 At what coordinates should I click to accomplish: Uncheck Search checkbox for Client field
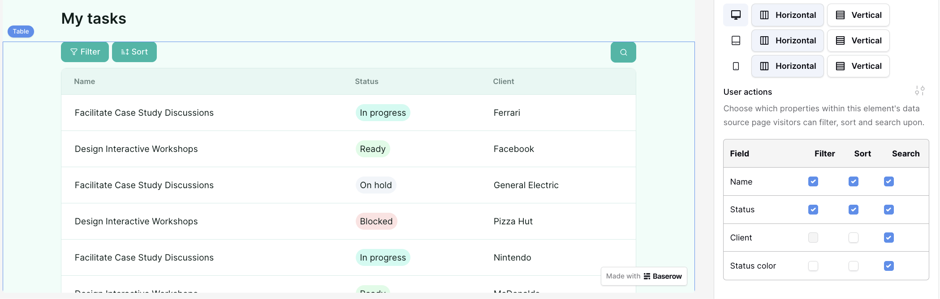(889, 238)
